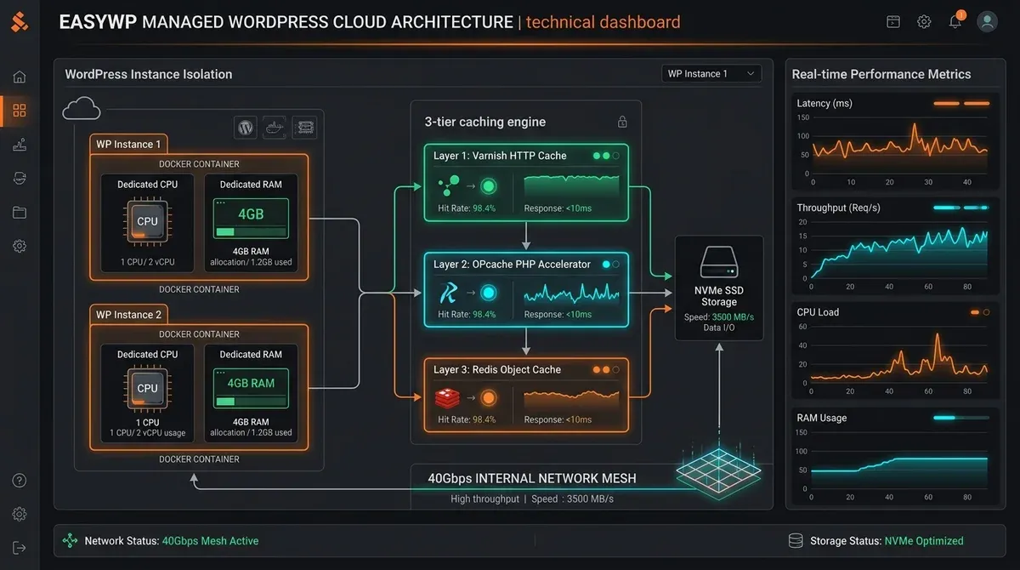Click the Varnish node icon in Layer 1

[448, 184]
